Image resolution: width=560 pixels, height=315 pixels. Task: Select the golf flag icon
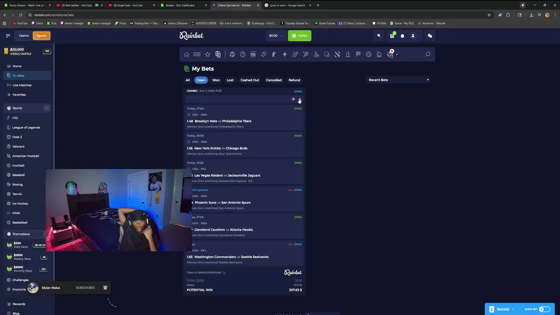(x=316, y=54)
